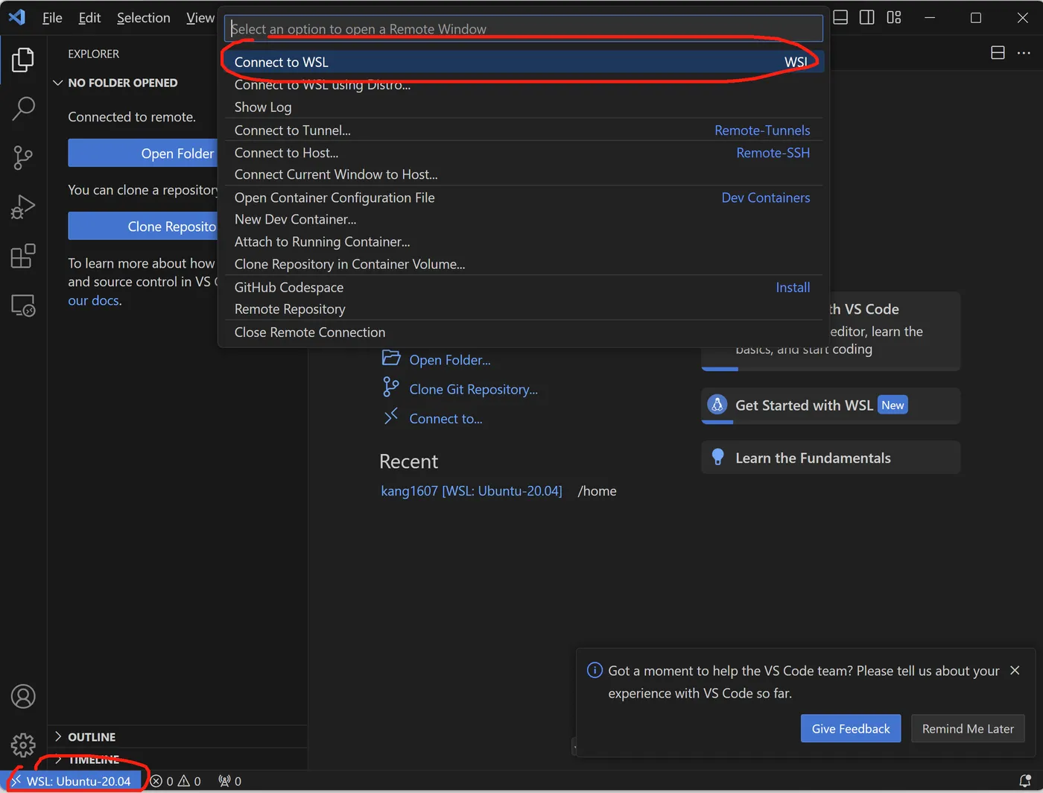Expand the OUTLINE section

[x=177, y=737]
